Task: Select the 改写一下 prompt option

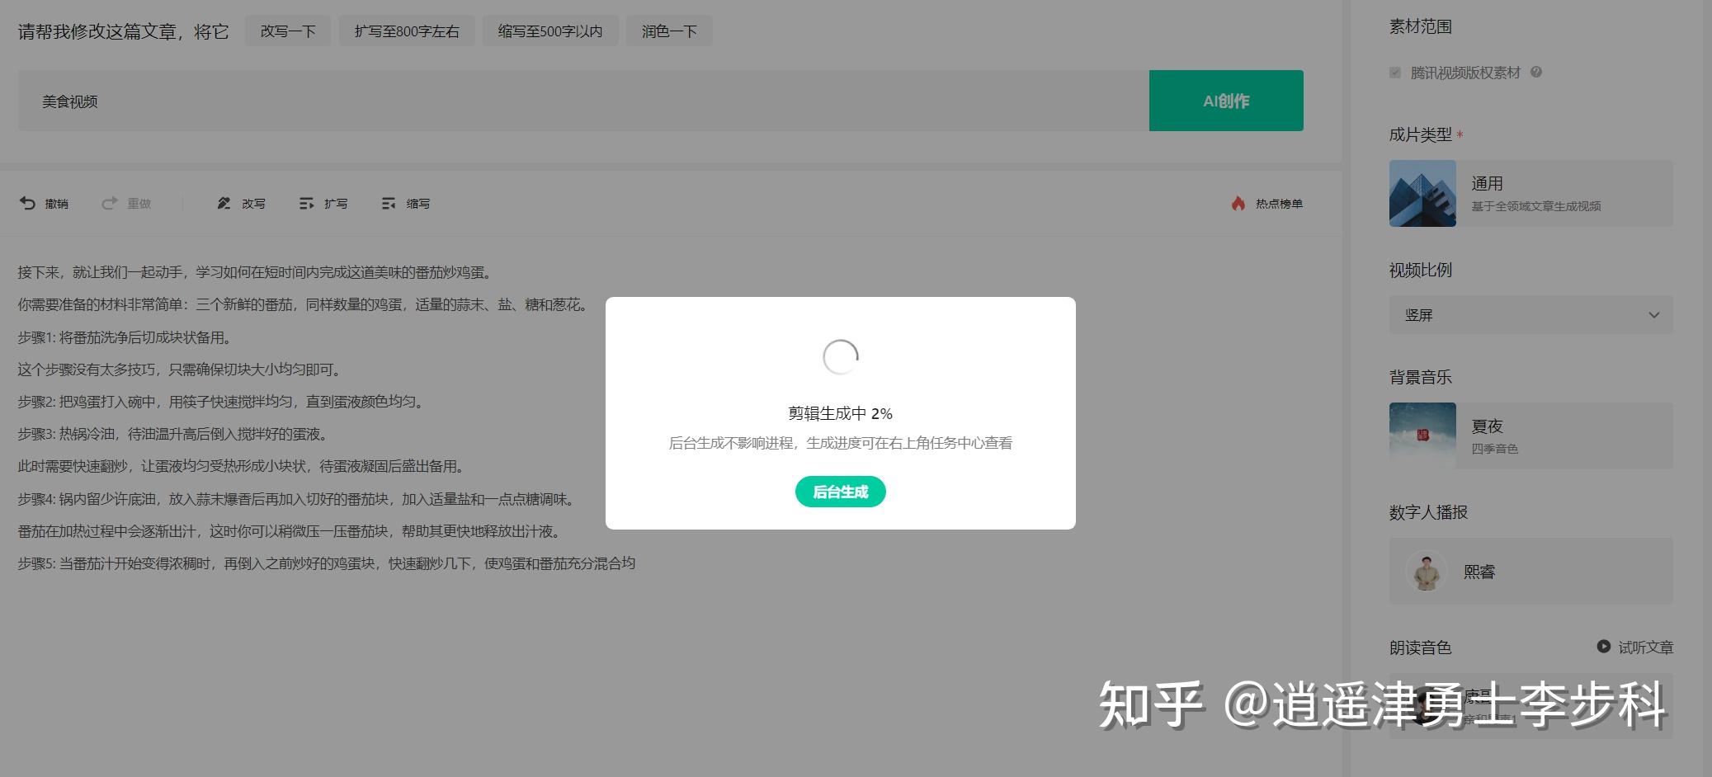Action: point(288,31)
